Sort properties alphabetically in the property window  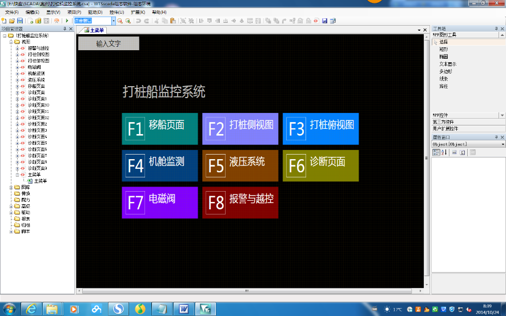[445, 152]
